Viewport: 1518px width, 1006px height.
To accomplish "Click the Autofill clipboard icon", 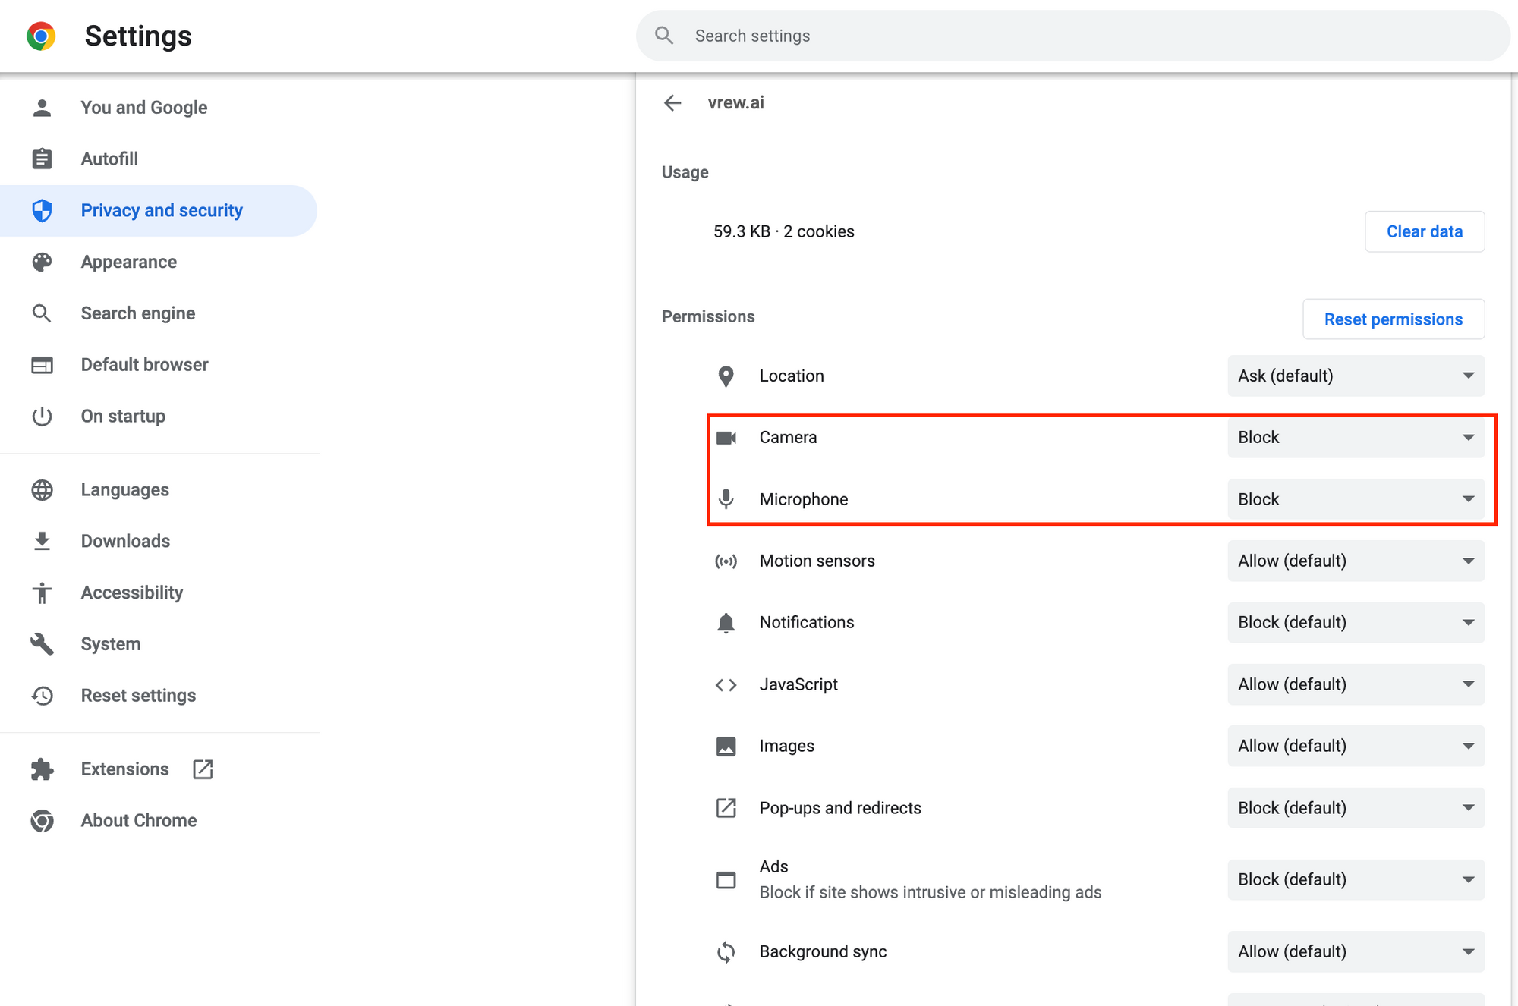I will pyautogui.click(x=43, y=159).
